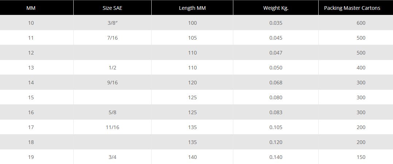393x164 pixels.
Task: Click the 0.047 weight cell
Action: (276, 53)
